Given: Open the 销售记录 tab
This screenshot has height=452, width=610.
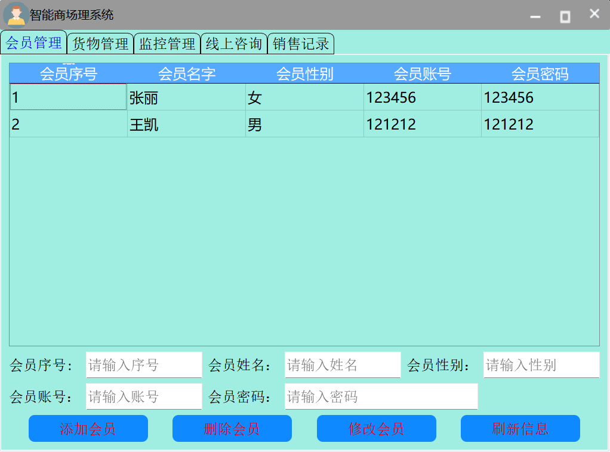Looking at the screenshot, I should coord(301,44).
